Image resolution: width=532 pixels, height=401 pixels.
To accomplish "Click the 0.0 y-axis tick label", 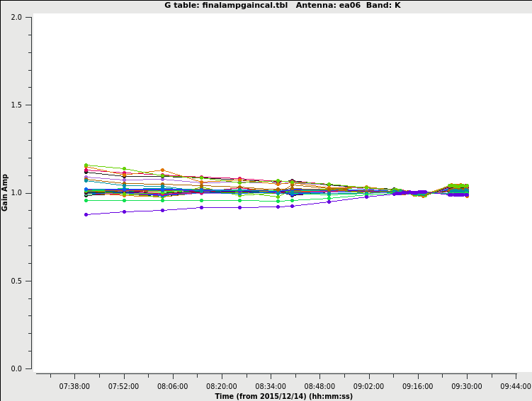I will 16,368.
